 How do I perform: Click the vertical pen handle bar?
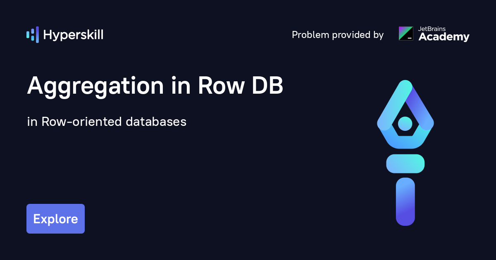[405, 201]
